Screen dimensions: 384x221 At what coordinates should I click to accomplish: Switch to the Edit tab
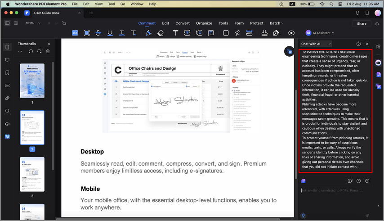coord(165,23)
